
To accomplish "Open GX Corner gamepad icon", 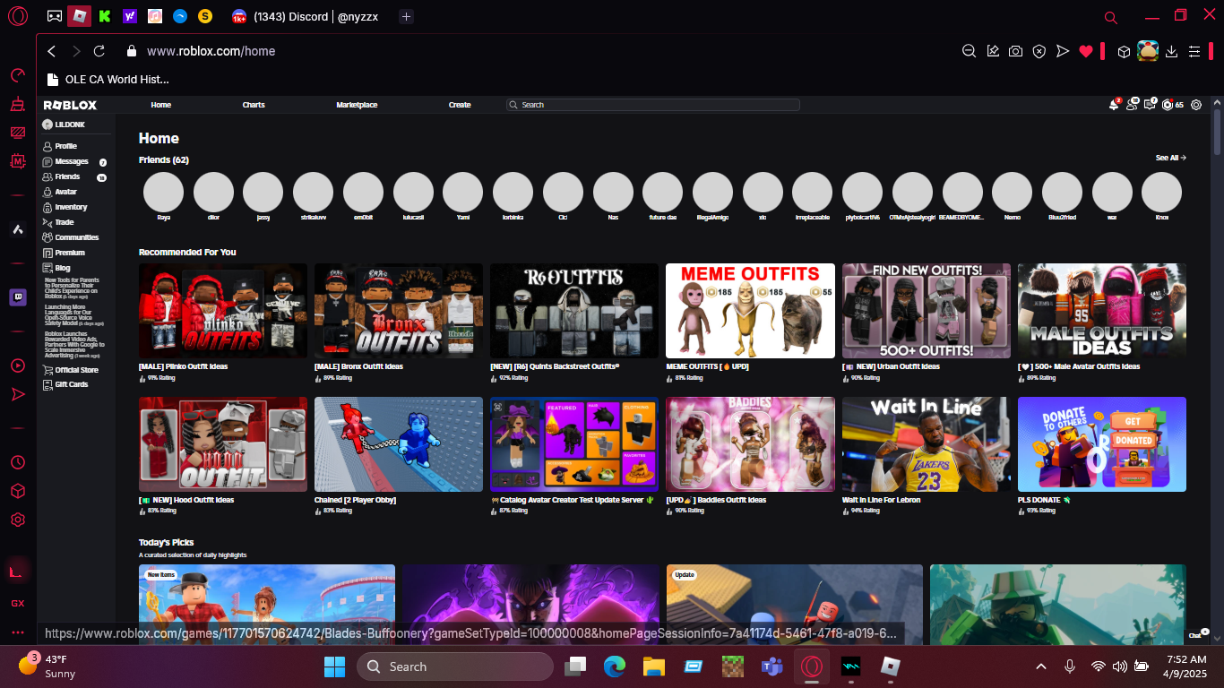I will (55, 16).
